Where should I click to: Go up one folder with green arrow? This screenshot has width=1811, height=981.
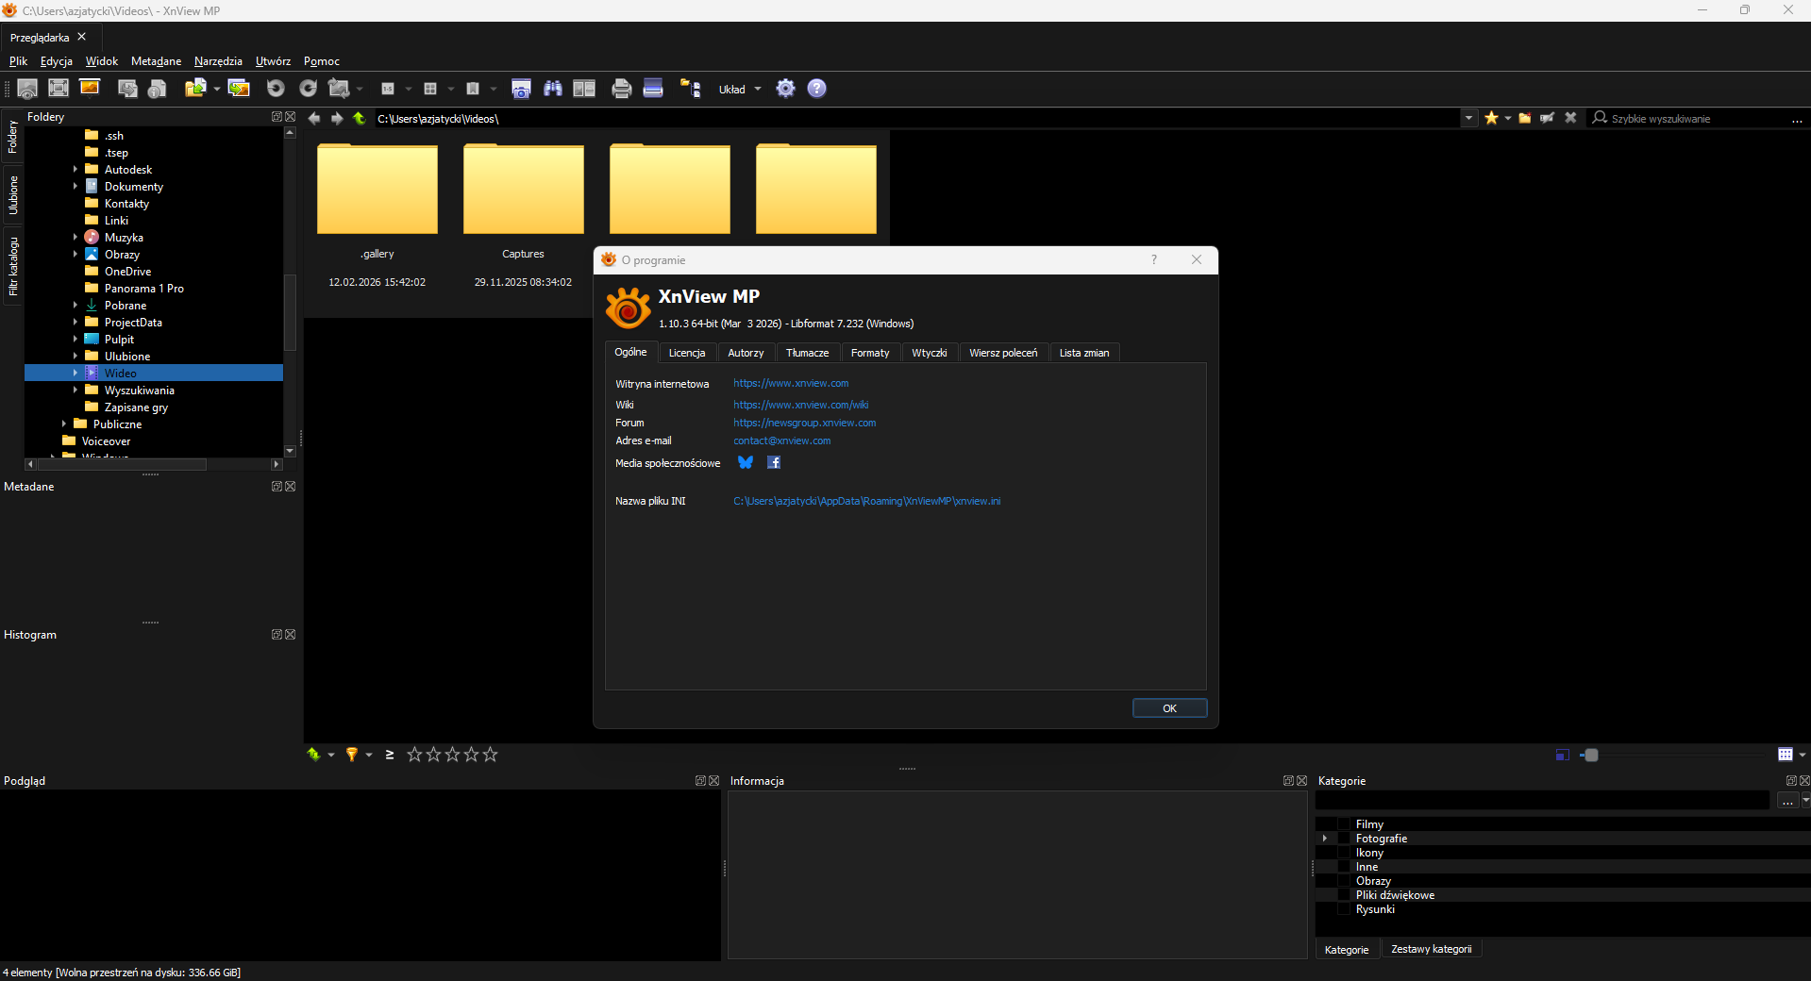click(x=360, y=119)
